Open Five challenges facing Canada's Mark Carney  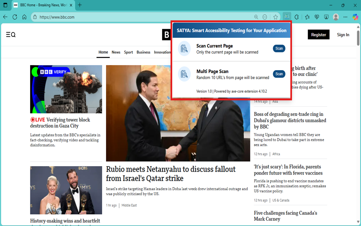click(285, 216)
